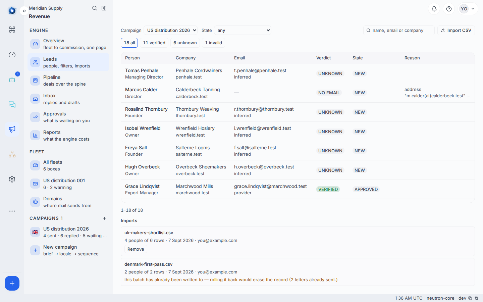Start a New campaign from sidebar

pos(68,250)
